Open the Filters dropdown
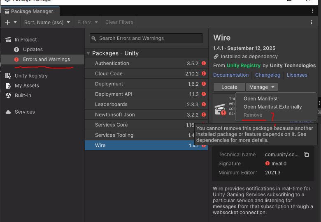 coord(88,22)
